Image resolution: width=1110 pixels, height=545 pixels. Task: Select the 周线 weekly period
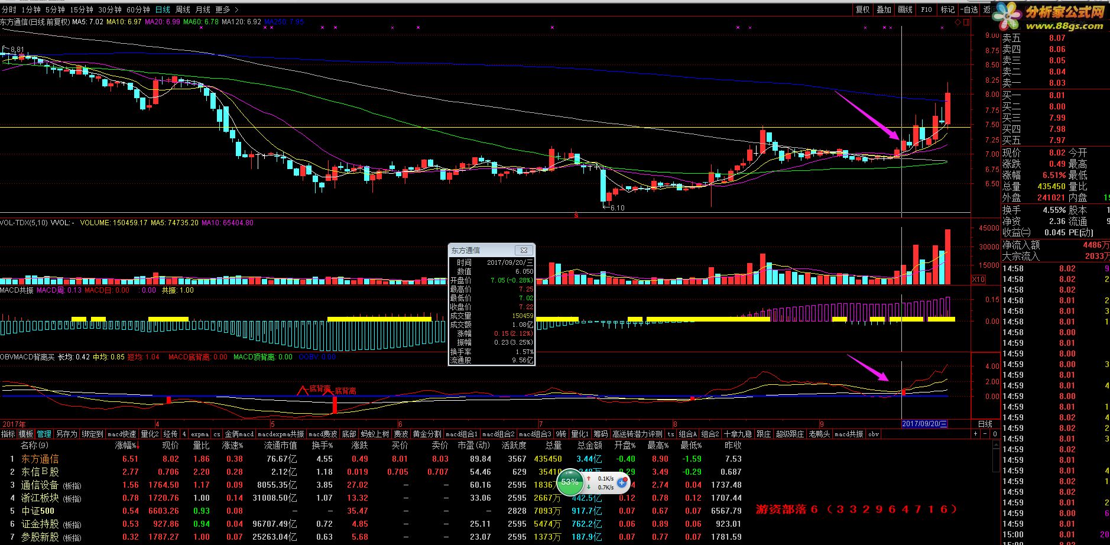pos(183,9)
